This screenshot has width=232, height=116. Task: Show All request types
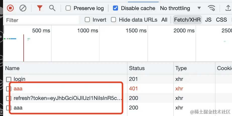coord(164,20)
